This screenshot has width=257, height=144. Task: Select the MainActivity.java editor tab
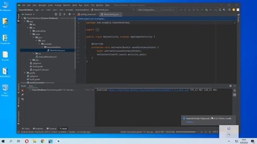[111, 14]
